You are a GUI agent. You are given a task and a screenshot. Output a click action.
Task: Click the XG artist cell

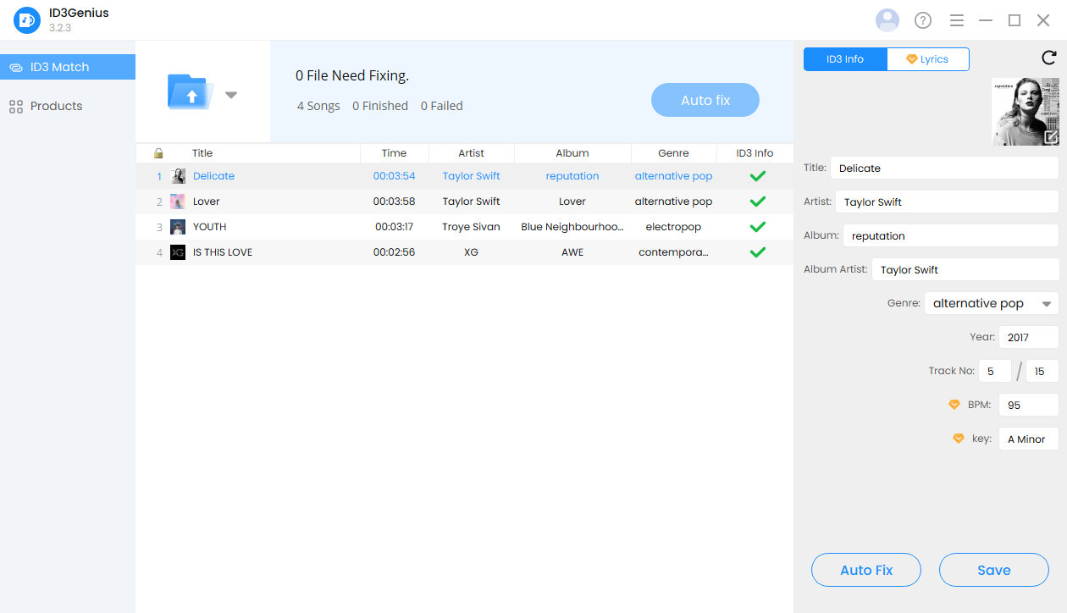(x=471, y=252)
